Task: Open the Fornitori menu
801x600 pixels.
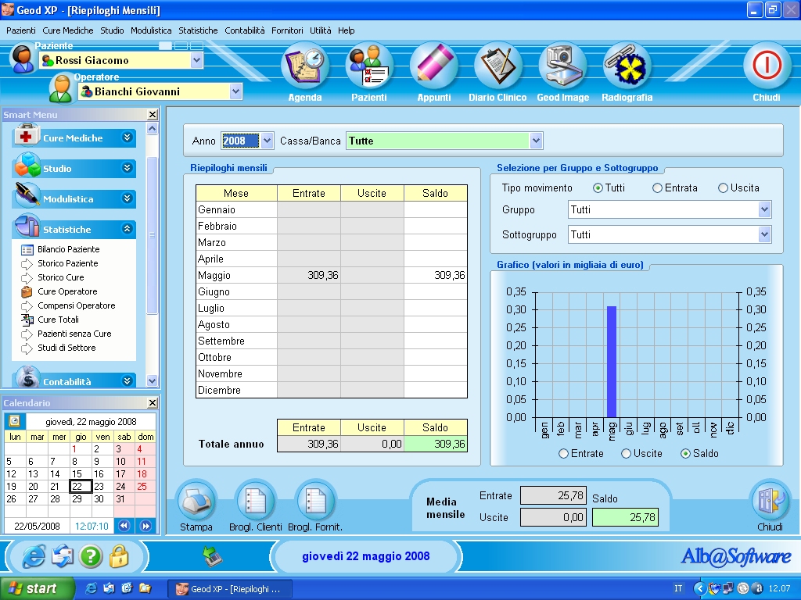Action: click(287, 30)
